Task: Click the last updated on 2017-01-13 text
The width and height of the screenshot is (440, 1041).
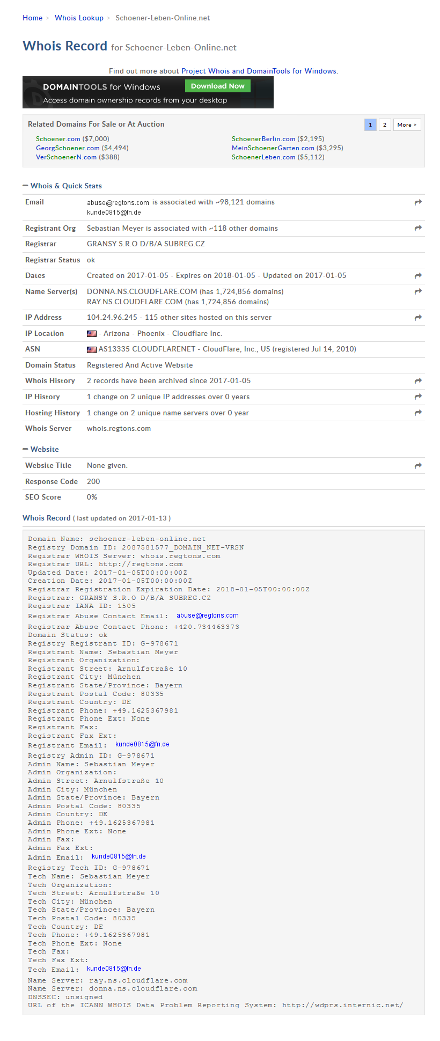Action: pyautogui.click(x=122, y=518)
